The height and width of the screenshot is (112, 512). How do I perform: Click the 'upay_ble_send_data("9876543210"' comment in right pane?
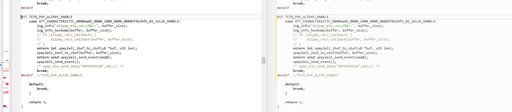[x=336, y=66]
